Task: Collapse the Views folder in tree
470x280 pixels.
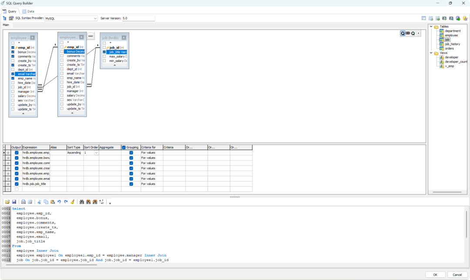Action: point(431,53)
